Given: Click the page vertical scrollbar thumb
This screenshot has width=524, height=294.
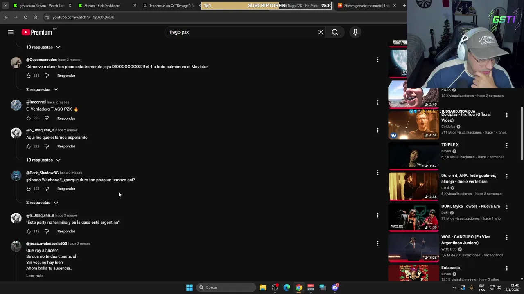Looking at the screenshot, I should pos(522,134).
